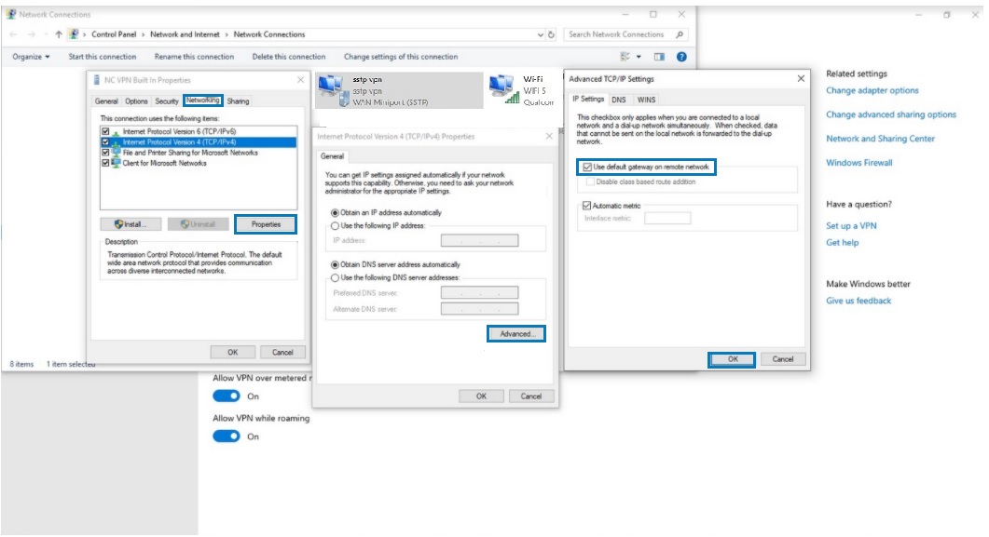989x537 pixels.
Task: Click Delete this connection
Action: 289,57
